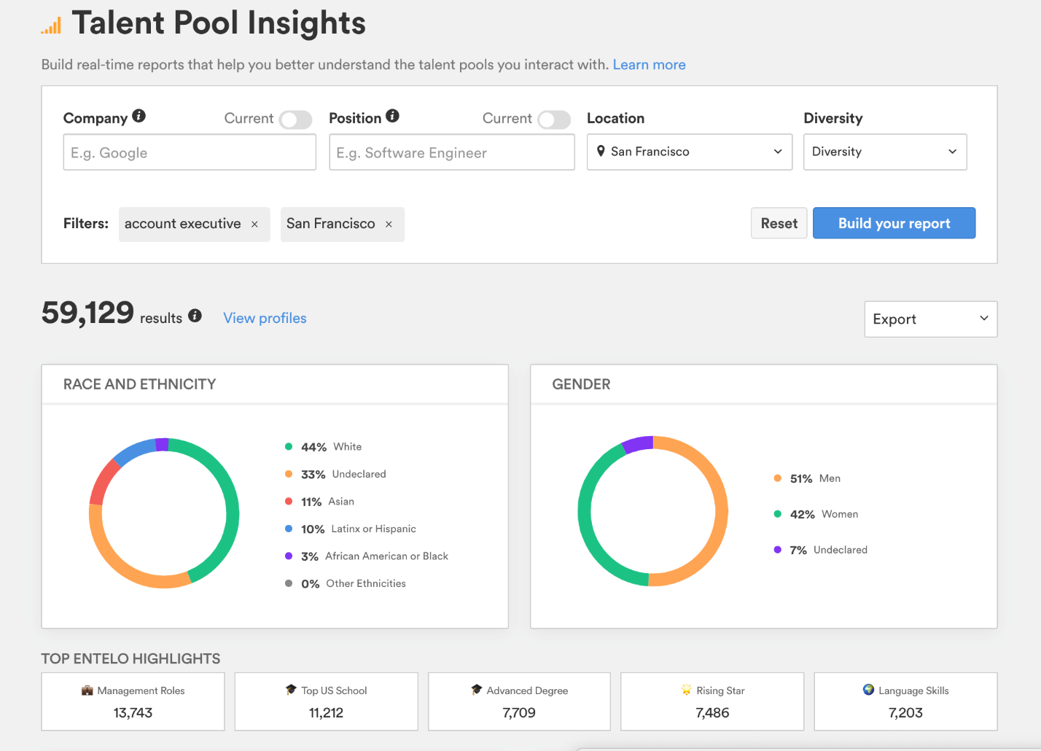Open the View profiles link
The height and width of the screenshot is (751, 1041).
[x=265, y=318]
